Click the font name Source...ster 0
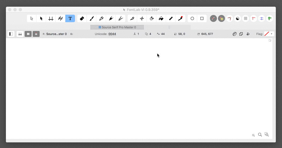This screenshot has height=148, width=282. coord(57,34)
